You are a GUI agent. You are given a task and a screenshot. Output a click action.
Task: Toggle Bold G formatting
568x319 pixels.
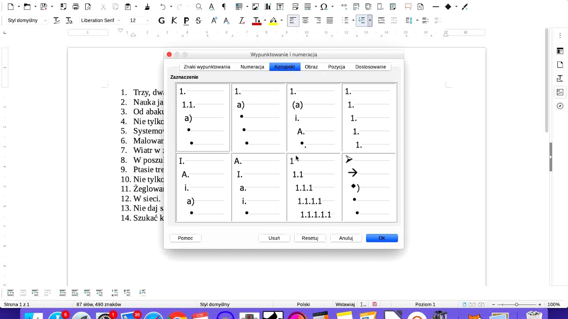(x=162, y=20)
